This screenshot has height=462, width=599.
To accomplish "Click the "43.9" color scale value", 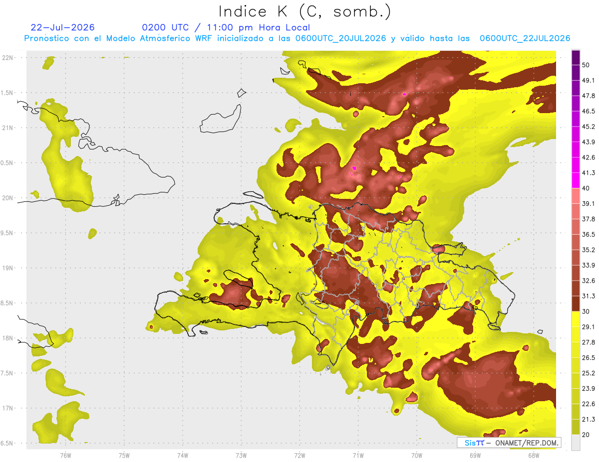I will pos(589,142).
